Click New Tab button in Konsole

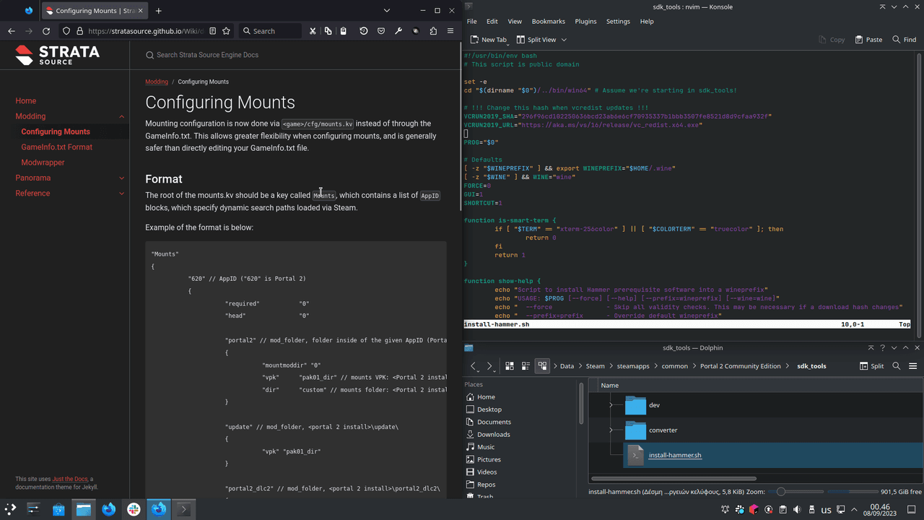(x=489, y=40)
